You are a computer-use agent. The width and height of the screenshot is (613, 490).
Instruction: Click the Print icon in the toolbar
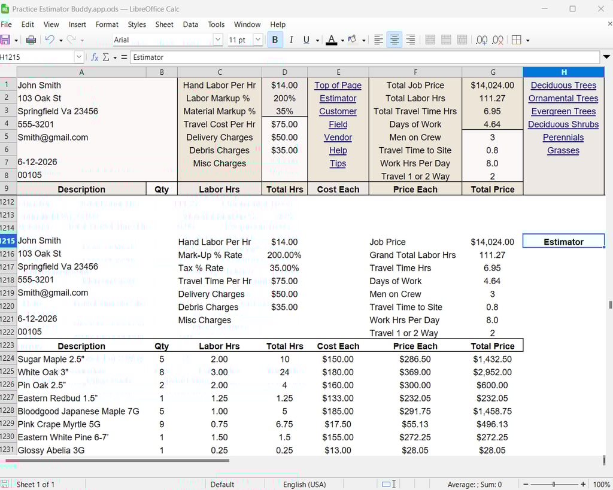pos(30,39)
